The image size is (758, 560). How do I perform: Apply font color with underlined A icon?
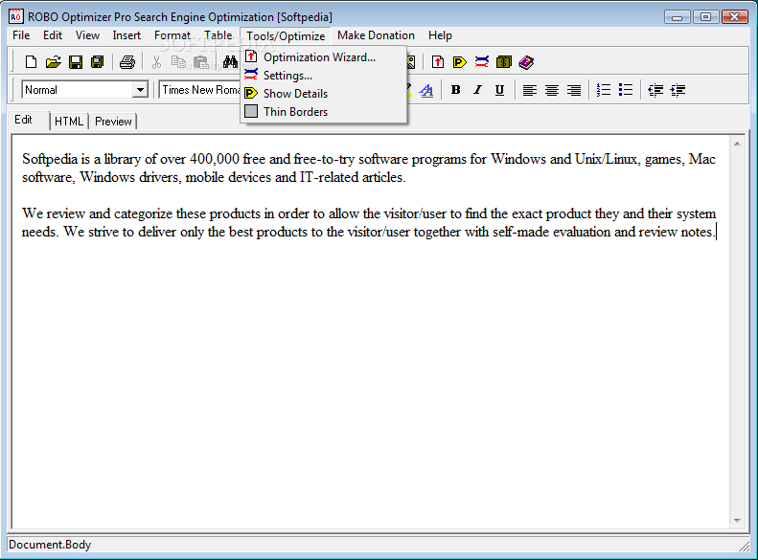[426, 90]
